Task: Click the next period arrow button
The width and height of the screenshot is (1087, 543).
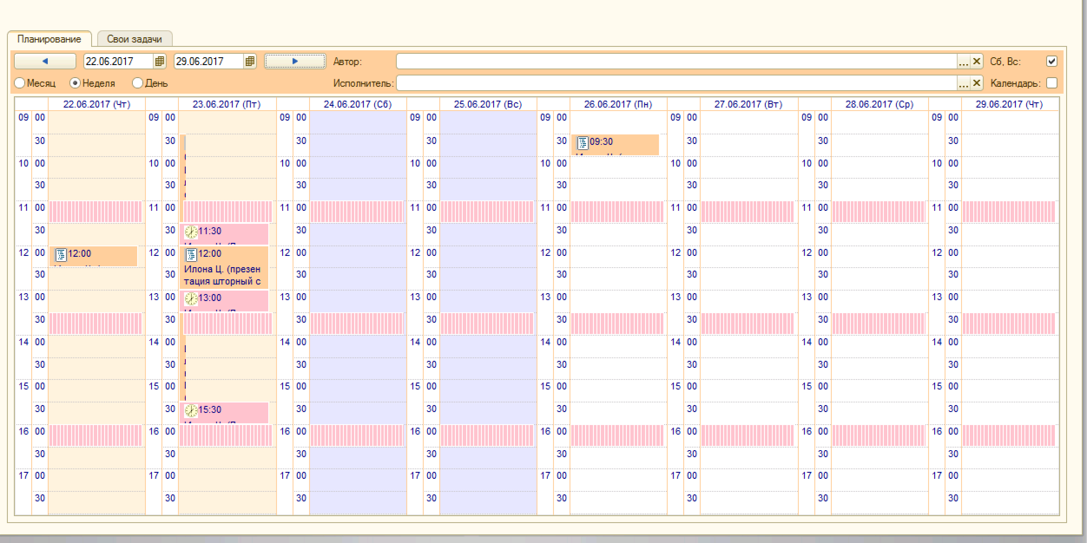Action: coord(295,61)
